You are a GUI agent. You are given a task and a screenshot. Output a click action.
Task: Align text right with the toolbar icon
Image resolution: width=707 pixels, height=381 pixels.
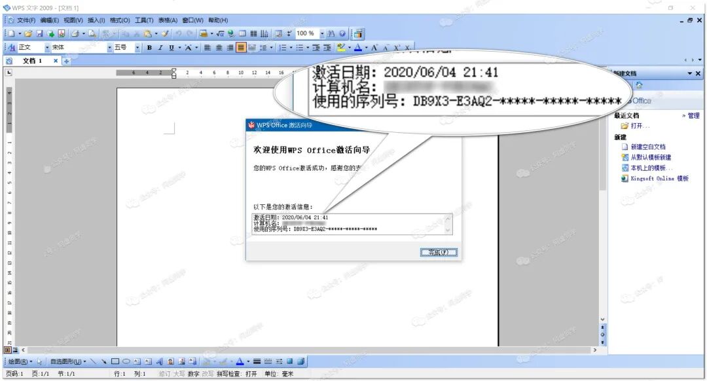click(x=230, y=47)
